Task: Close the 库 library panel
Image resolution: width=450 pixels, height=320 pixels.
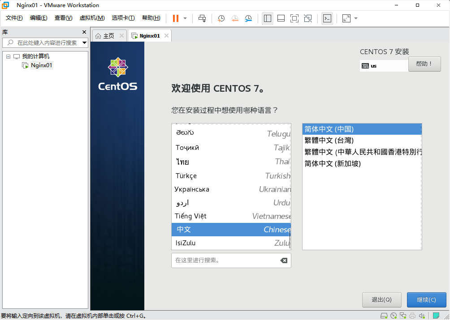Action: click(84, 32)
